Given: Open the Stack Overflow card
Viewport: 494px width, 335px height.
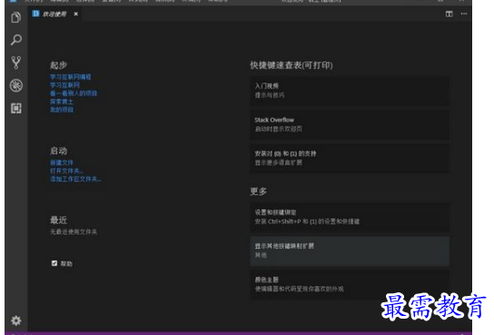Looking at the screenshot, I should (x=350, y=124).
